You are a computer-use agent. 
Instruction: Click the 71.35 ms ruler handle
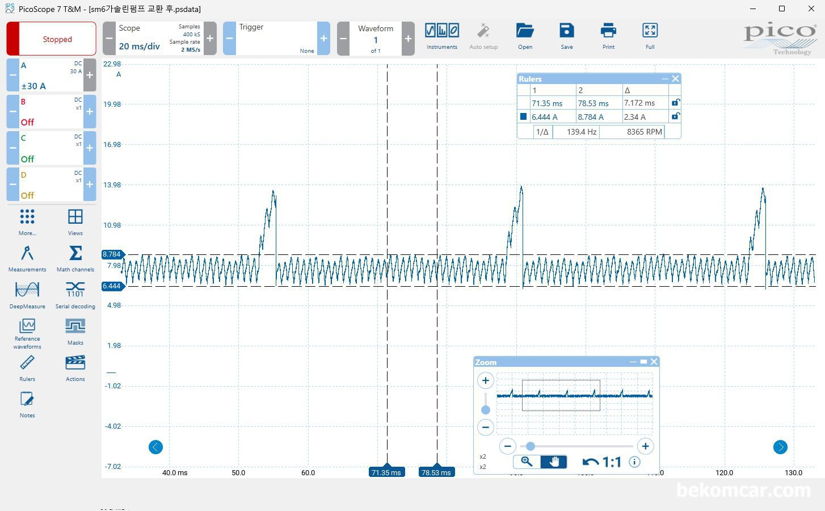click(x=386, y=472)
